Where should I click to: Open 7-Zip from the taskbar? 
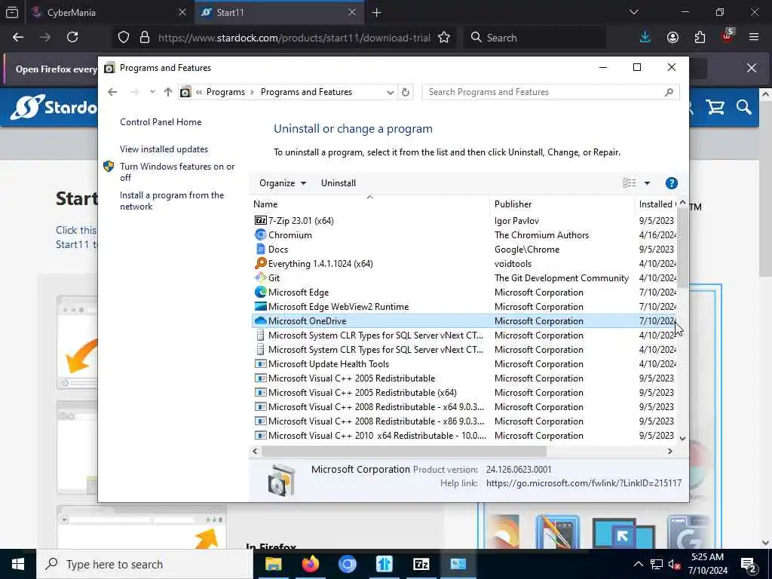421,564
